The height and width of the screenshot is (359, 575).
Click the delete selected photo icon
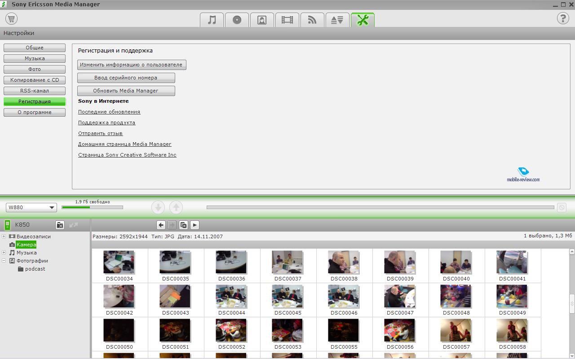pos(183,225)
